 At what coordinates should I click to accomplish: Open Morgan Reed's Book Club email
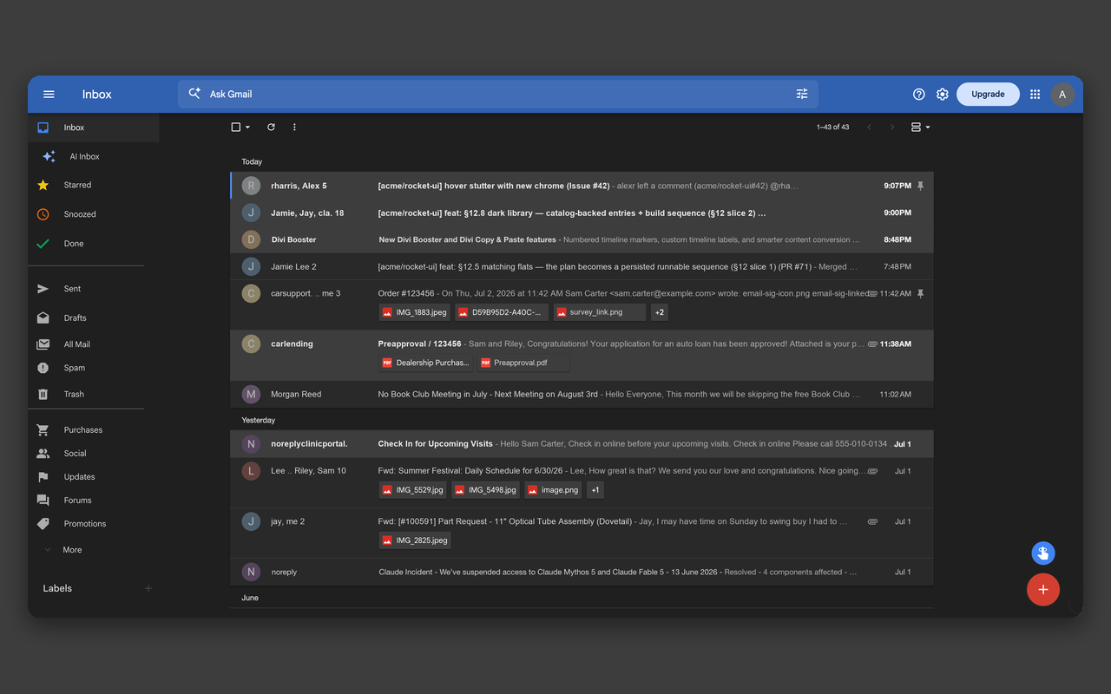point(582,394)
